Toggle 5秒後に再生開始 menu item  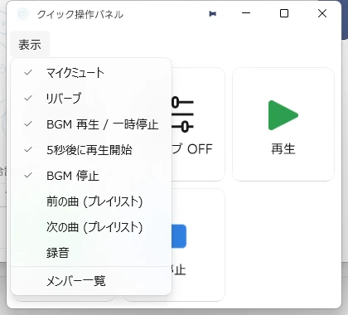[91, 150]
